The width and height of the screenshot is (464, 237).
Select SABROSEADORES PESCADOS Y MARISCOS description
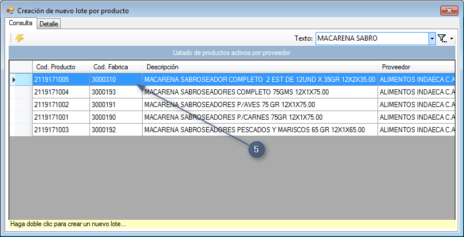point(260,129)
